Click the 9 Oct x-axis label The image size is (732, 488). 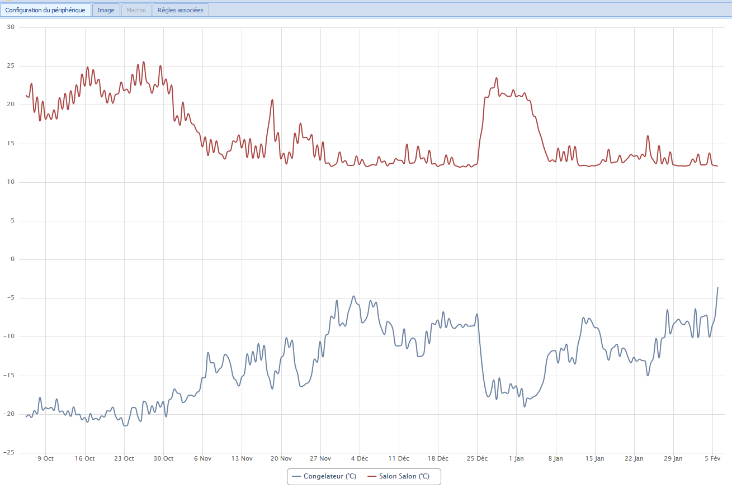tap(45, 458)
